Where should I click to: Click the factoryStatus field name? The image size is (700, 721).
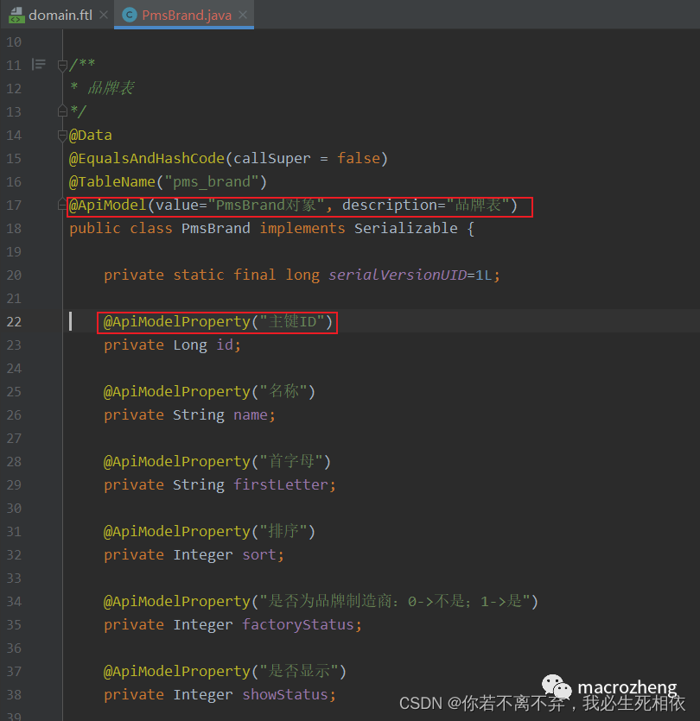[x=297, y=625]
